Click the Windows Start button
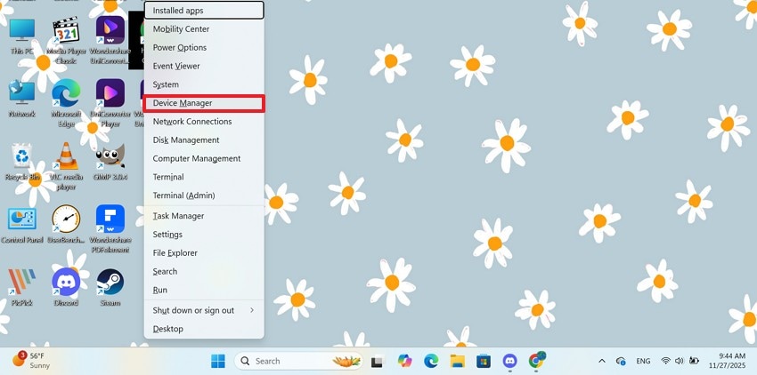Viewport: 757px width, 375px height. tap(217, 361)
